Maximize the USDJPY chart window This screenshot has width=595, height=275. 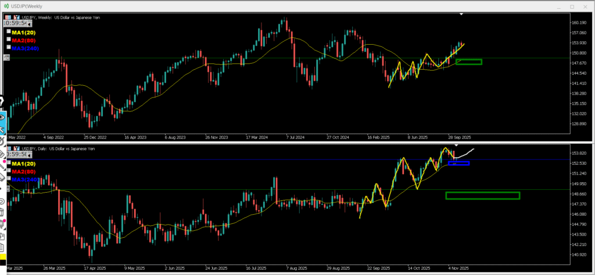coord(572,6)
